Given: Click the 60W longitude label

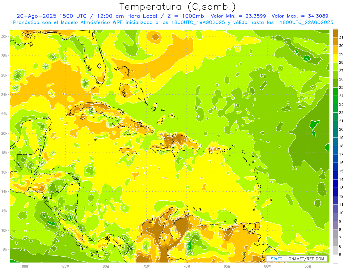Looking at the screenshot, I should 268,266.
